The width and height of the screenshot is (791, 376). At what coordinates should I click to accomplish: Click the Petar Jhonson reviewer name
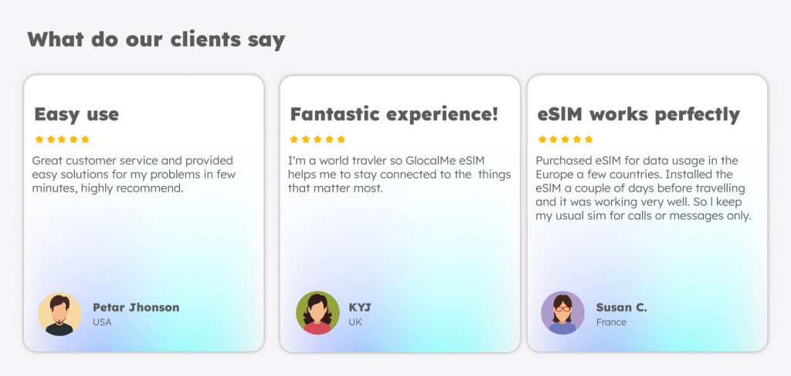coord(136,307)
